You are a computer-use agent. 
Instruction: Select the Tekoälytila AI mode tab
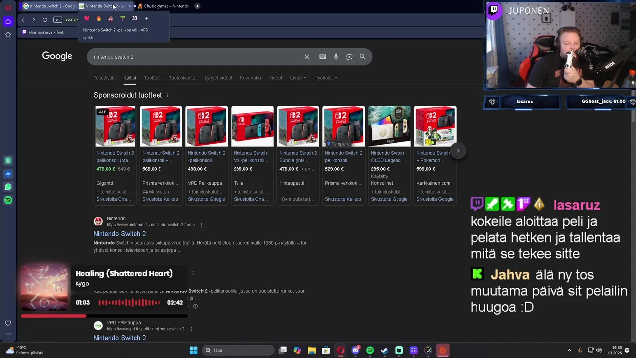click(x=104, y=78)
